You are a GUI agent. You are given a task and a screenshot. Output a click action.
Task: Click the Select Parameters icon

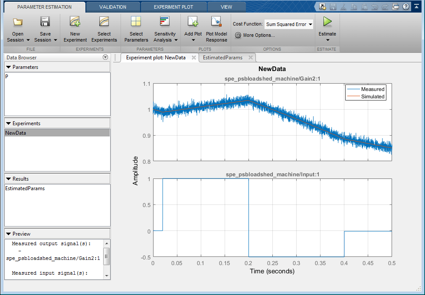[x=136, y=23]
